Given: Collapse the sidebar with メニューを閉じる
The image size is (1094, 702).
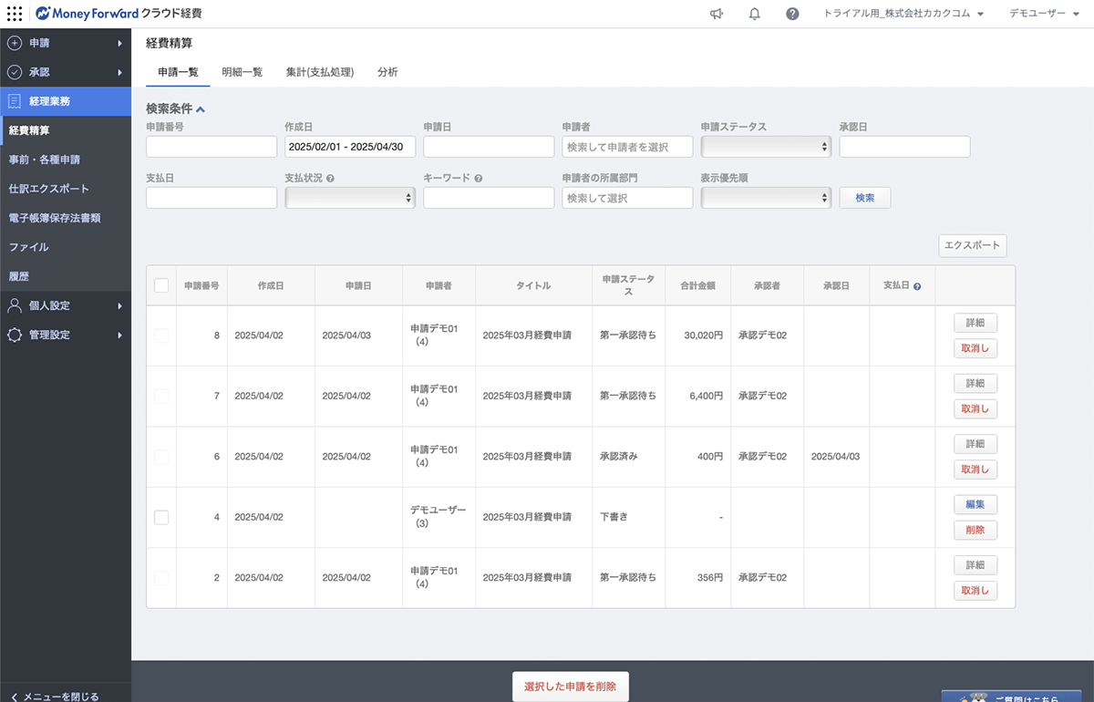Looking at the screenshot, I should [55, 696].
